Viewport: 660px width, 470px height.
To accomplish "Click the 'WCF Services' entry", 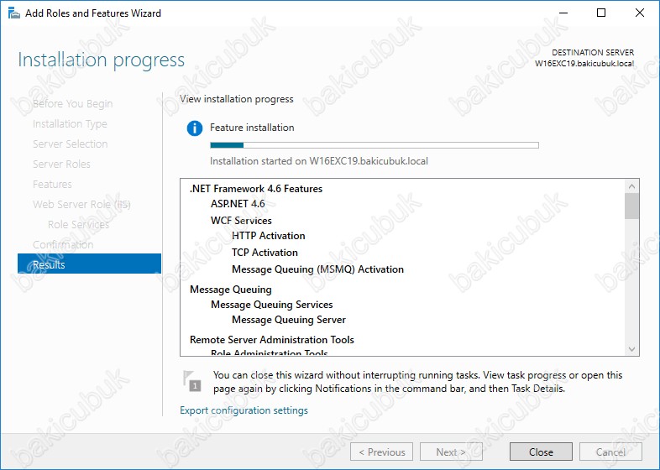I will 241,221.
